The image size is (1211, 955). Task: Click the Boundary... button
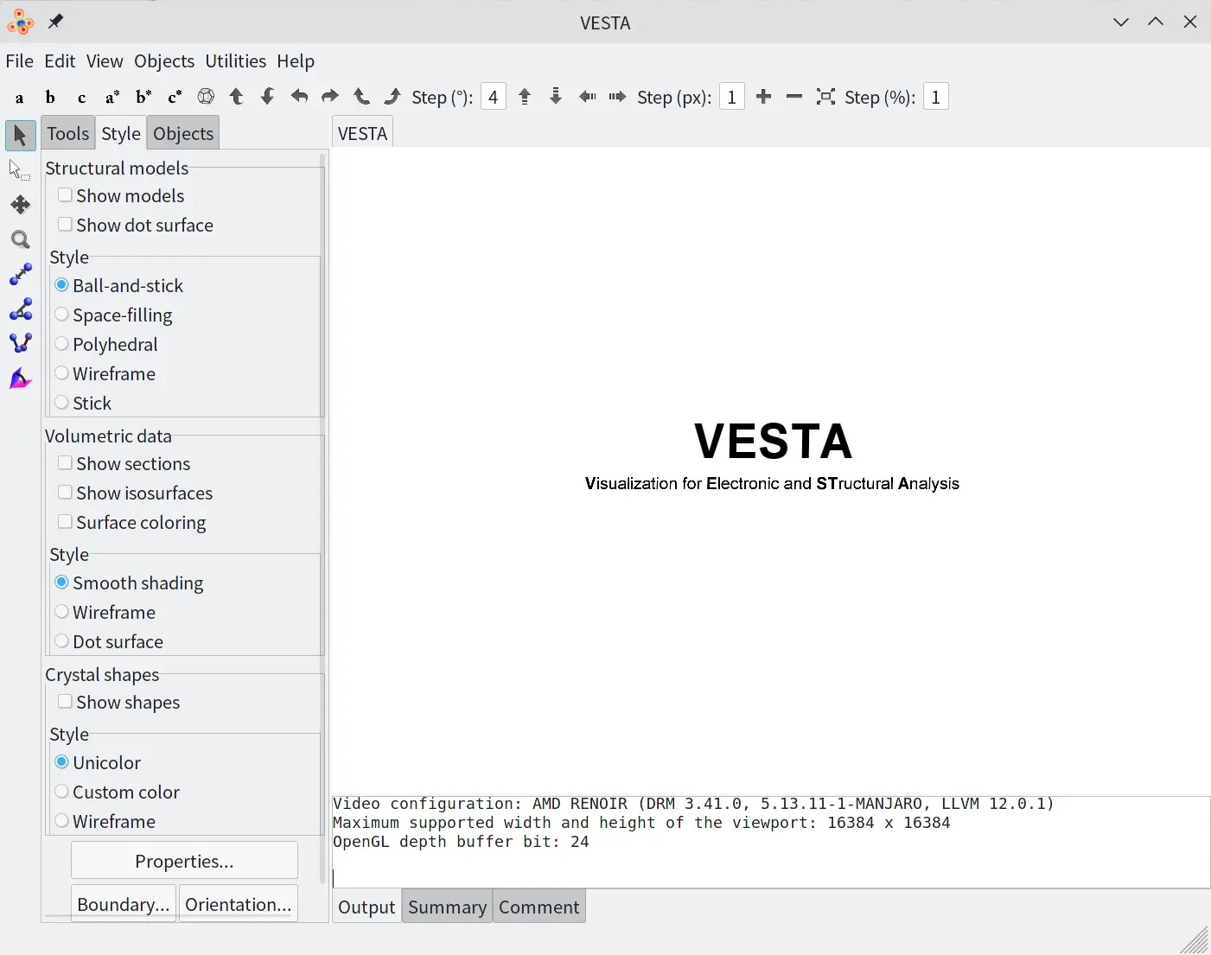124,904
